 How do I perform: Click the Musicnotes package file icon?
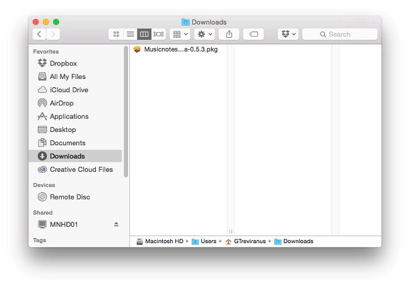[x=138, y=49]
